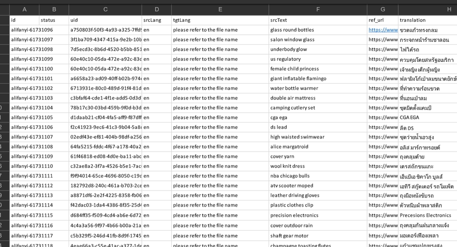Open the ref_url link for glass round bottles
The image size is (457, 247).
click(383, 30)
